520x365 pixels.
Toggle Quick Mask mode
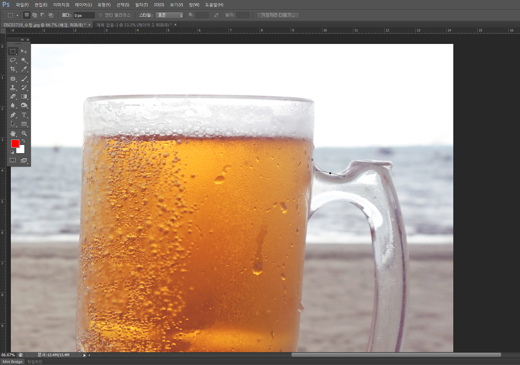pyautogui.click(x=13, y=160)
